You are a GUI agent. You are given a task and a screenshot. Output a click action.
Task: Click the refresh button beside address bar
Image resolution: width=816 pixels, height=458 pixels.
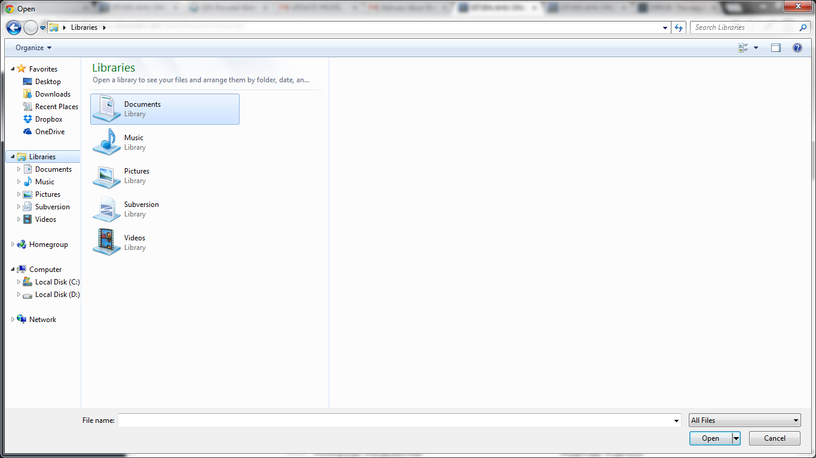tap(678, 27)
